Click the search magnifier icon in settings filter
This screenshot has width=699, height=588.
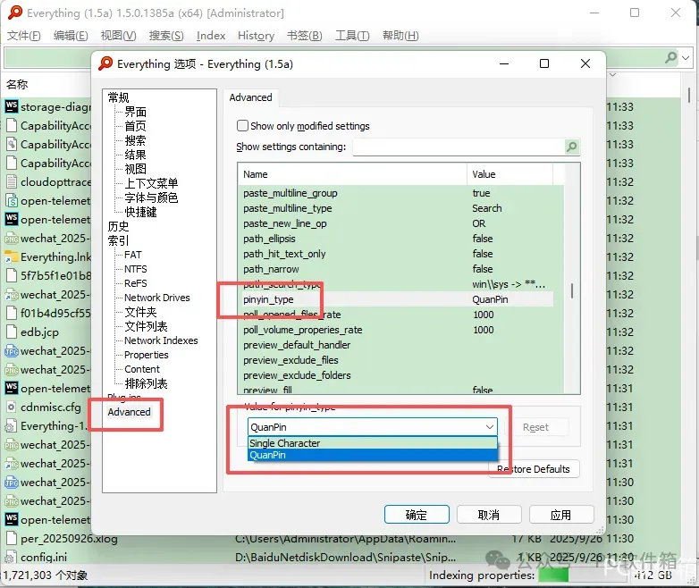(571, 147)
